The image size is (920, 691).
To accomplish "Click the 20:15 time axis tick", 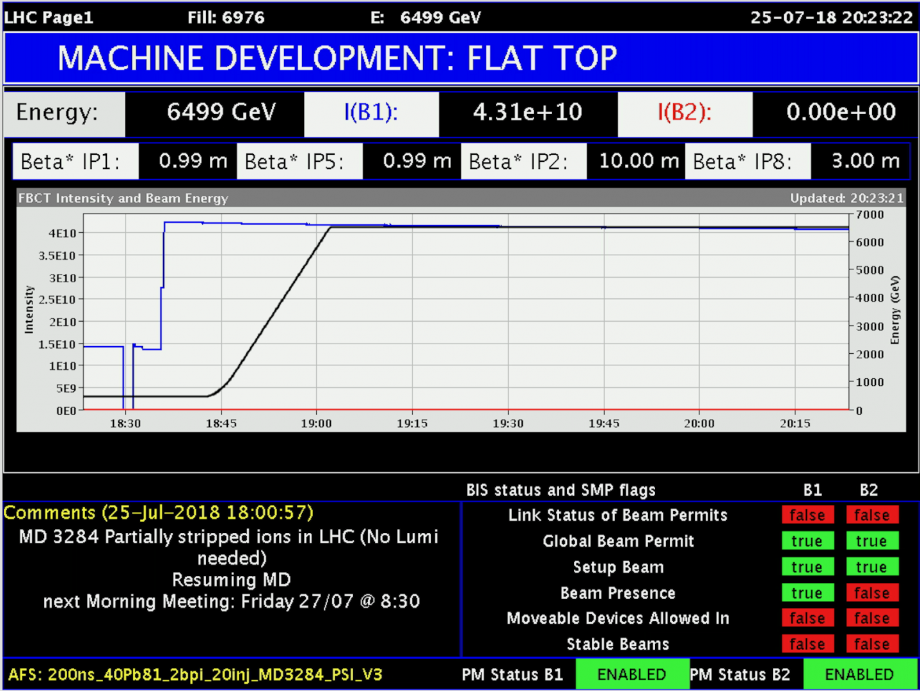I will 795,424.
